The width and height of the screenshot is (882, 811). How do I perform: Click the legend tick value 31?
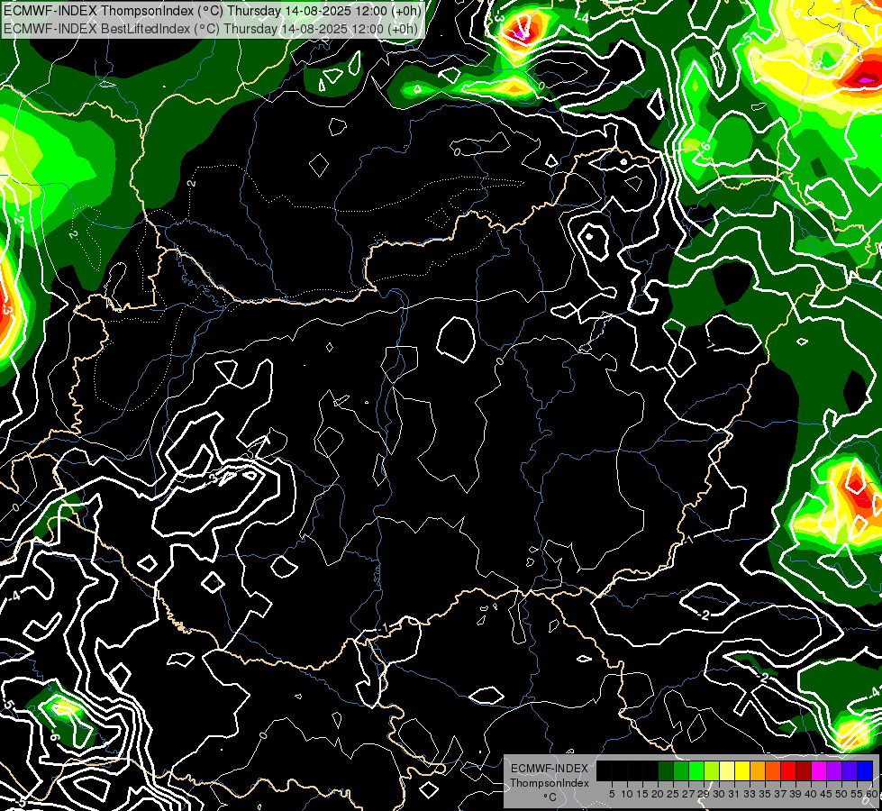734,794
